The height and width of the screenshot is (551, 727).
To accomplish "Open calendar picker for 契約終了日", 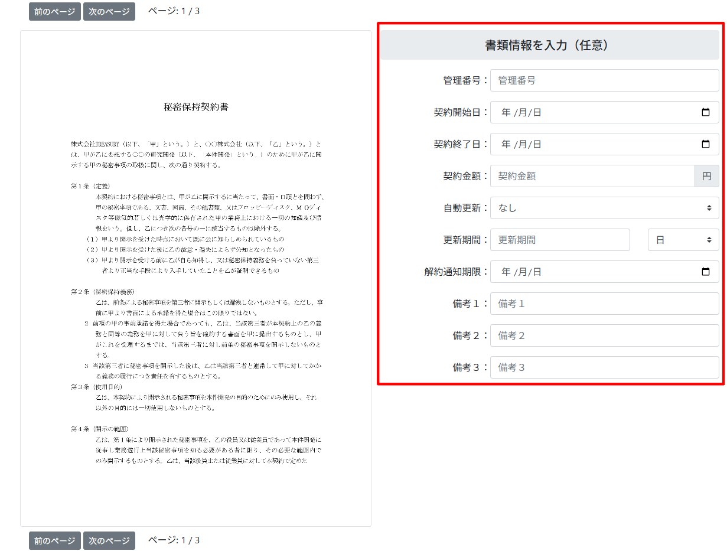I will point(706,144).
